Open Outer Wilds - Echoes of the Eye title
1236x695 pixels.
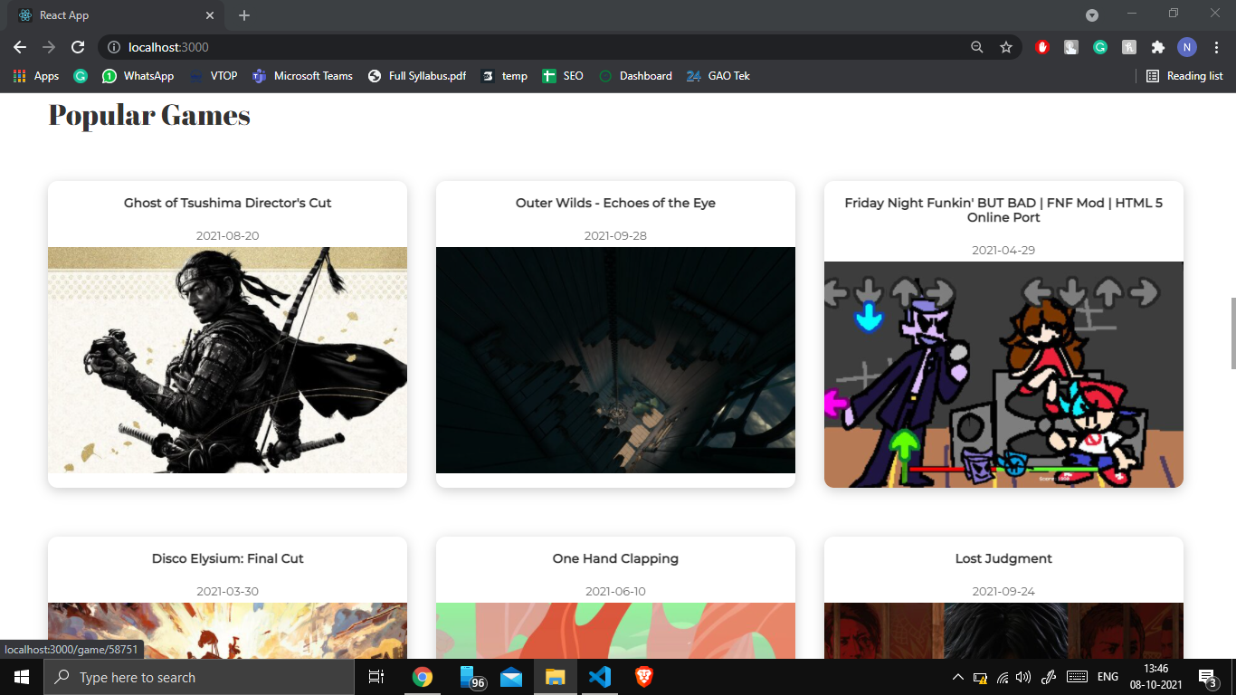(x=615, y=203)
